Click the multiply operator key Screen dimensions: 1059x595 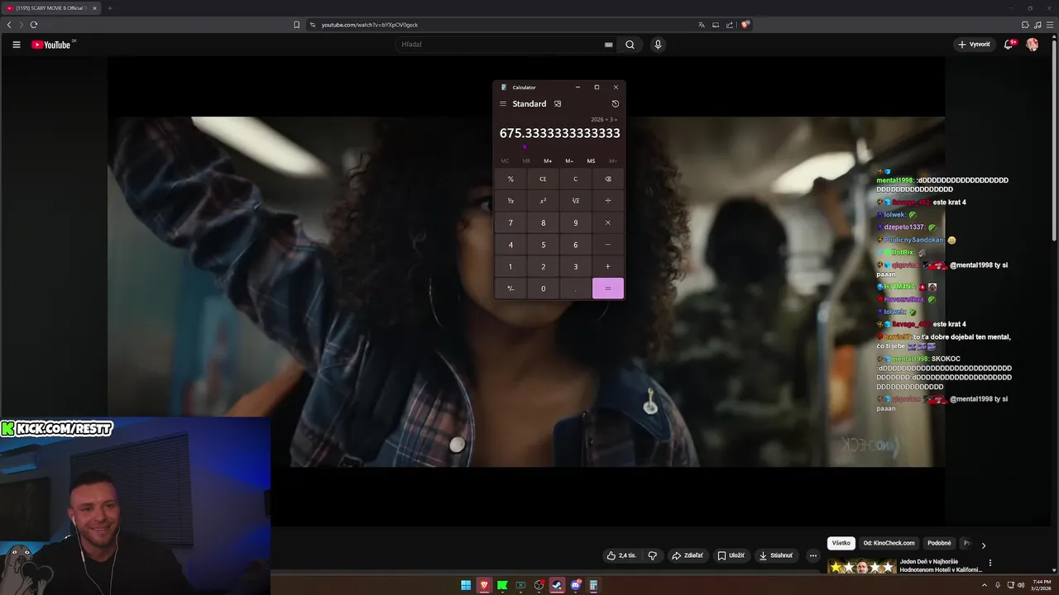click(x=608, y=222)
